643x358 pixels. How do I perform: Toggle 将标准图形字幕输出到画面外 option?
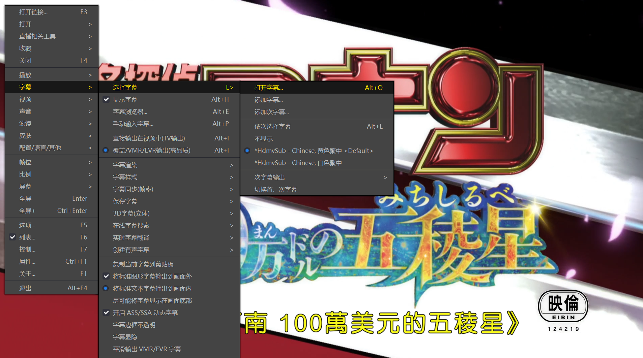[x=152, y=276]
